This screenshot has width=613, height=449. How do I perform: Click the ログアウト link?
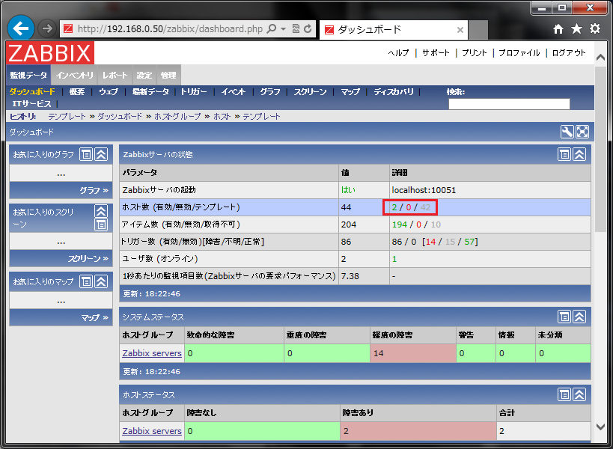click(569, 52)
